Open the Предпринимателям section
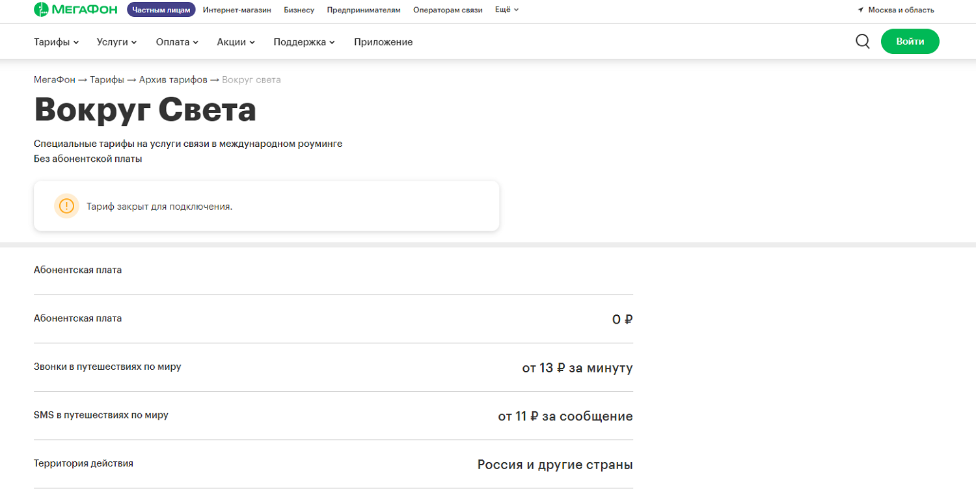This screenshot has width=976, height=501. coord(364,10)
